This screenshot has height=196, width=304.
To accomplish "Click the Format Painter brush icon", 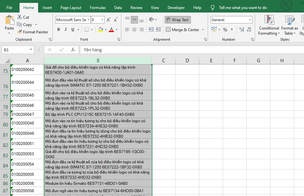I will click(20, 32).
